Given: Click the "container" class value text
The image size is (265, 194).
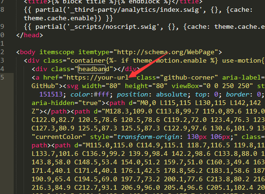Looking at the screenshot, I should 88,60.
